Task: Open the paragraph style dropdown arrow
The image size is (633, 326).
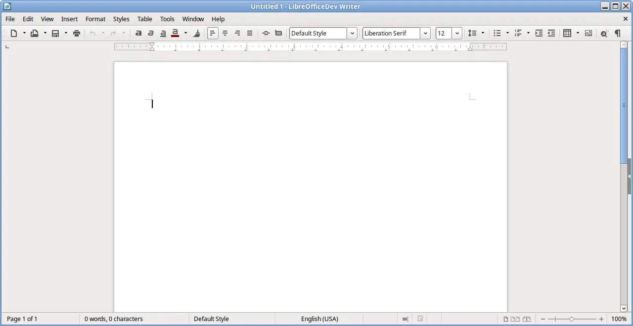Action: pyautogui.click(x=352, y=33)
